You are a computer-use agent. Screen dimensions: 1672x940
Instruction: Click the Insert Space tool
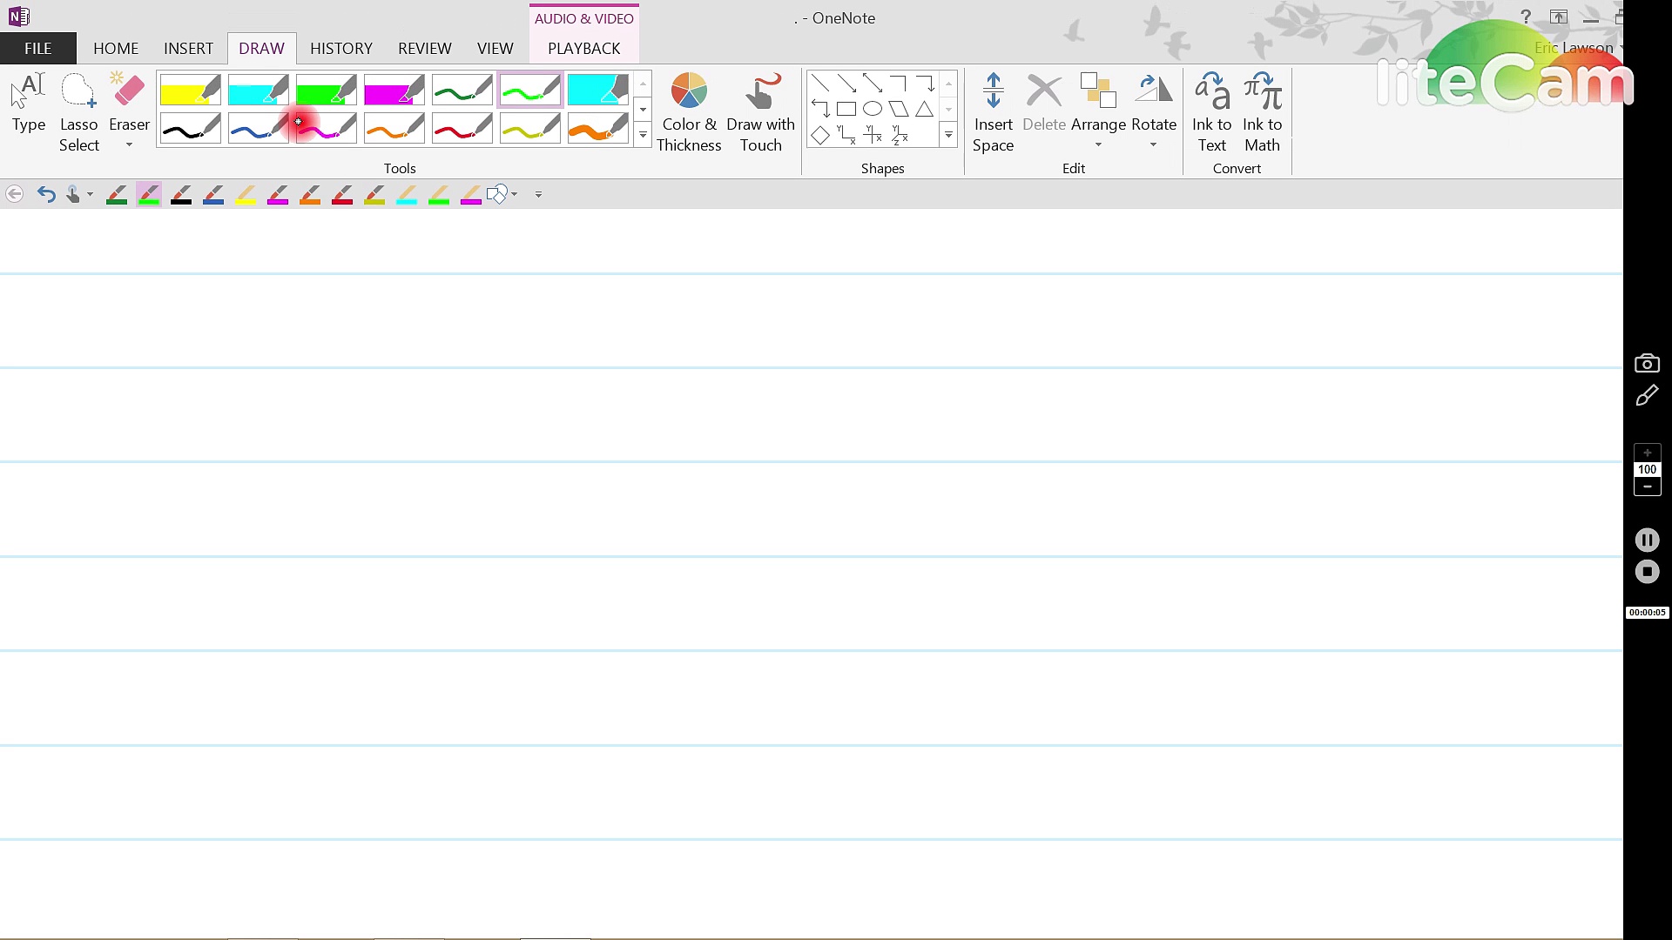pos(993,113)
